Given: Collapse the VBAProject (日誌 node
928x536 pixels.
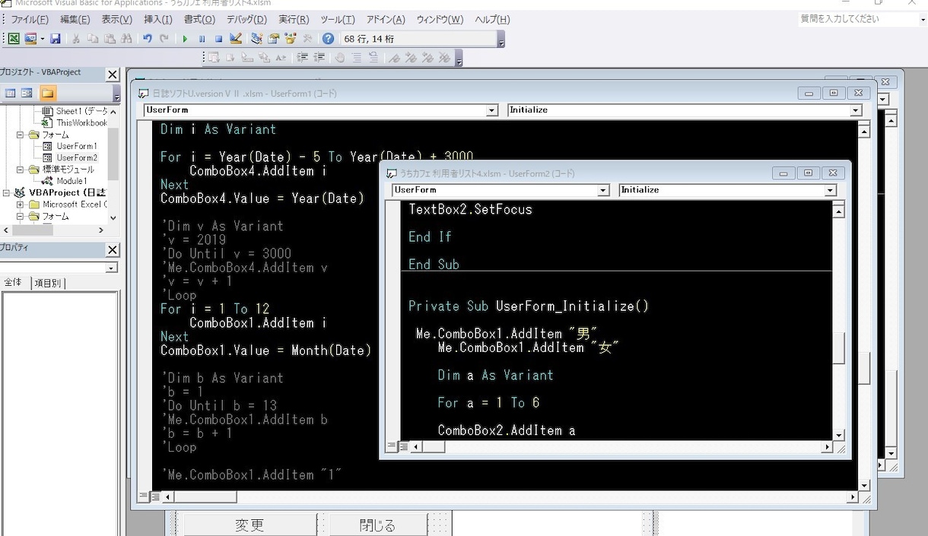Looking at the screenshot, I should click(x=7, y=193).
